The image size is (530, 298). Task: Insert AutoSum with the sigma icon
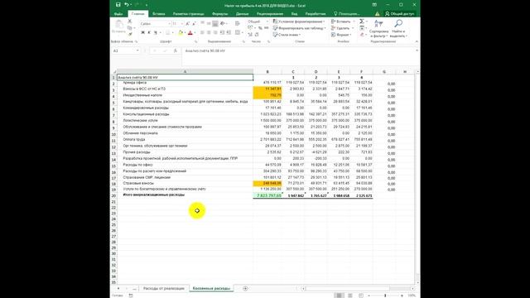click(x=362, y=22)
